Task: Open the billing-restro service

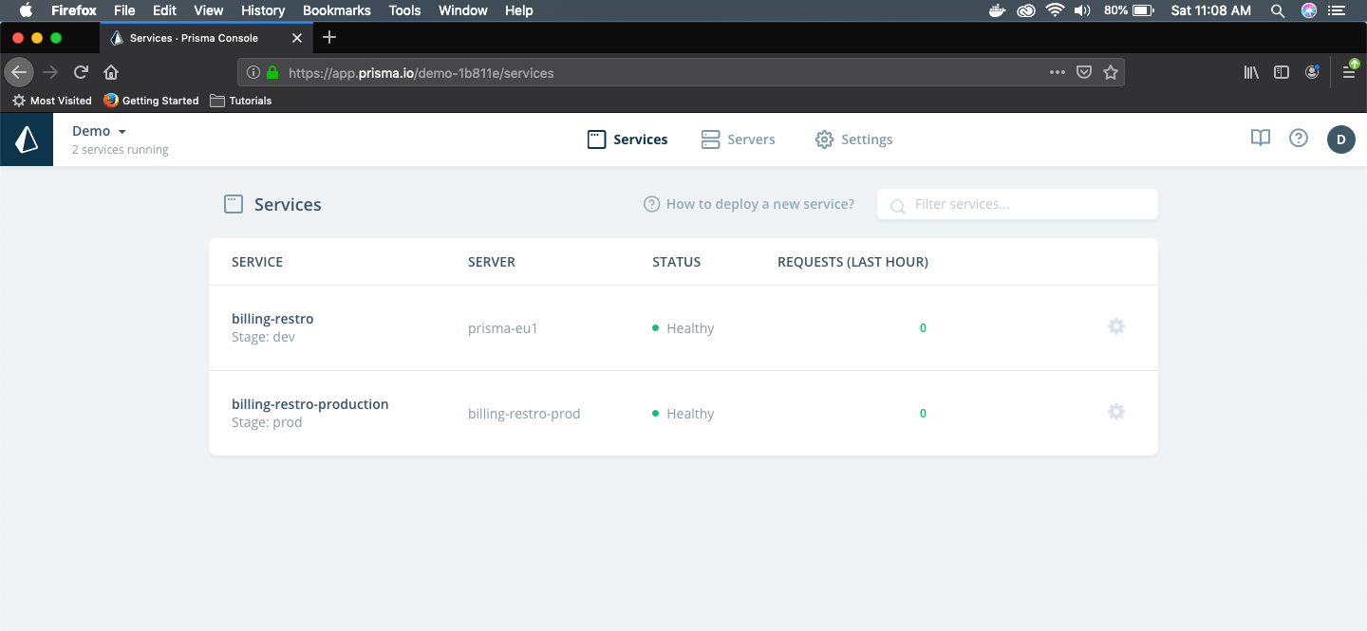Action: [x=272, y=319]
